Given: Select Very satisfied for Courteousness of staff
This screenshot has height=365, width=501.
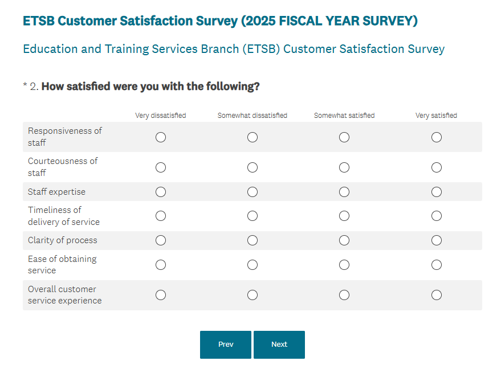Looking at the screenshot, I should pos(437,167).
